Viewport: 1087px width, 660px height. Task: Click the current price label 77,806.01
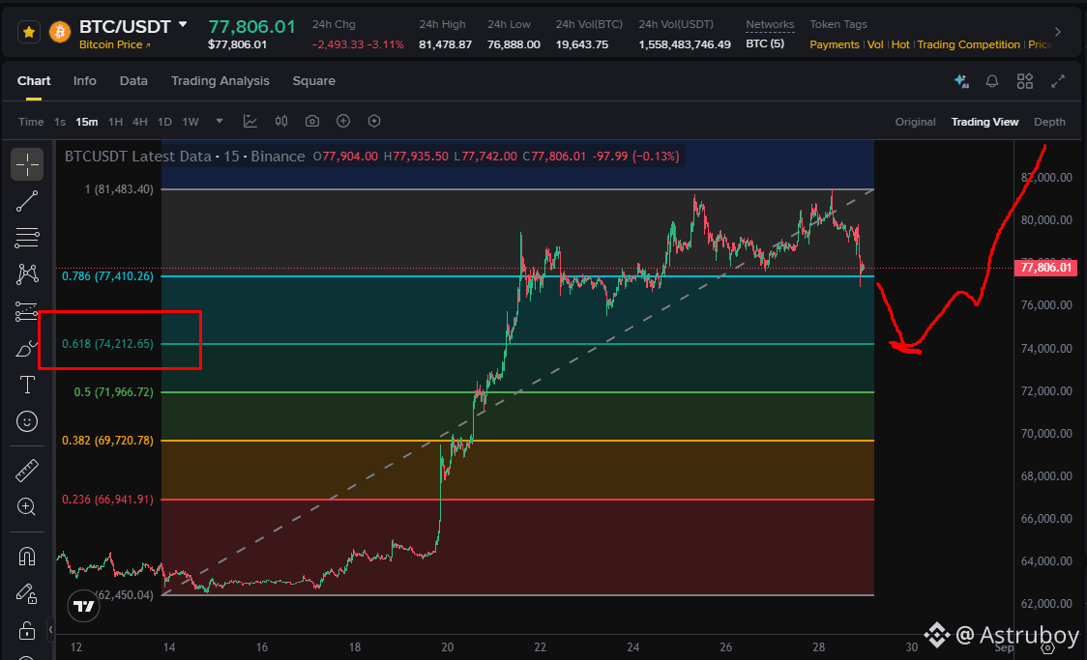point(1046,268)
